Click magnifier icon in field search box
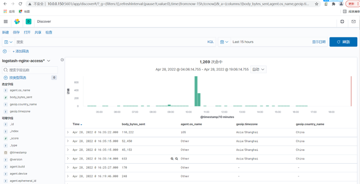The width and height of the screenshot is (360, 184). coord(6,70)
